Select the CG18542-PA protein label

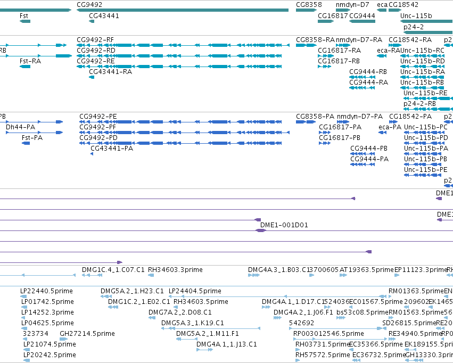point(410,117)
